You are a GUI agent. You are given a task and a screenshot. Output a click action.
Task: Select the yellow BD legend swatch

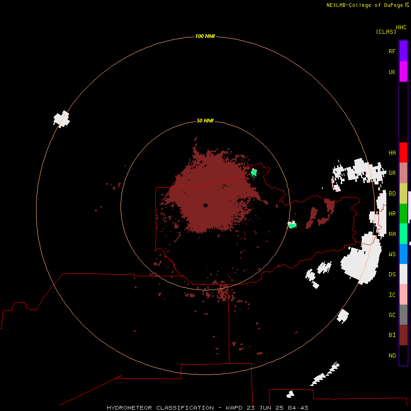403,194
